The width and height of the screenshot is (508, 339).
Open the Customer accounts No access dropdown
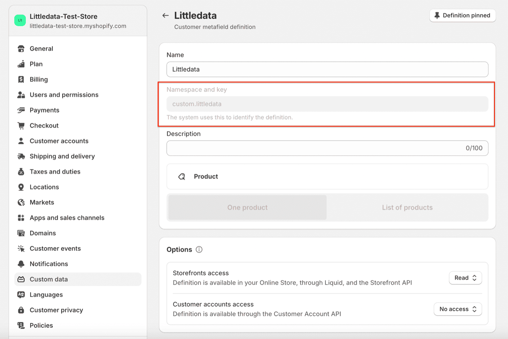(458, 309)
